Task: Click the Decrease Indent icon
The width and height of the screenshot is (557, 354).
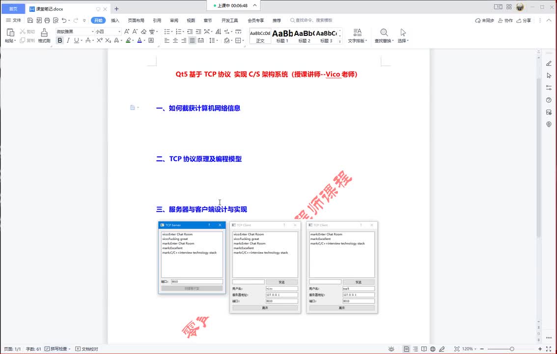Action: (190, 31)
